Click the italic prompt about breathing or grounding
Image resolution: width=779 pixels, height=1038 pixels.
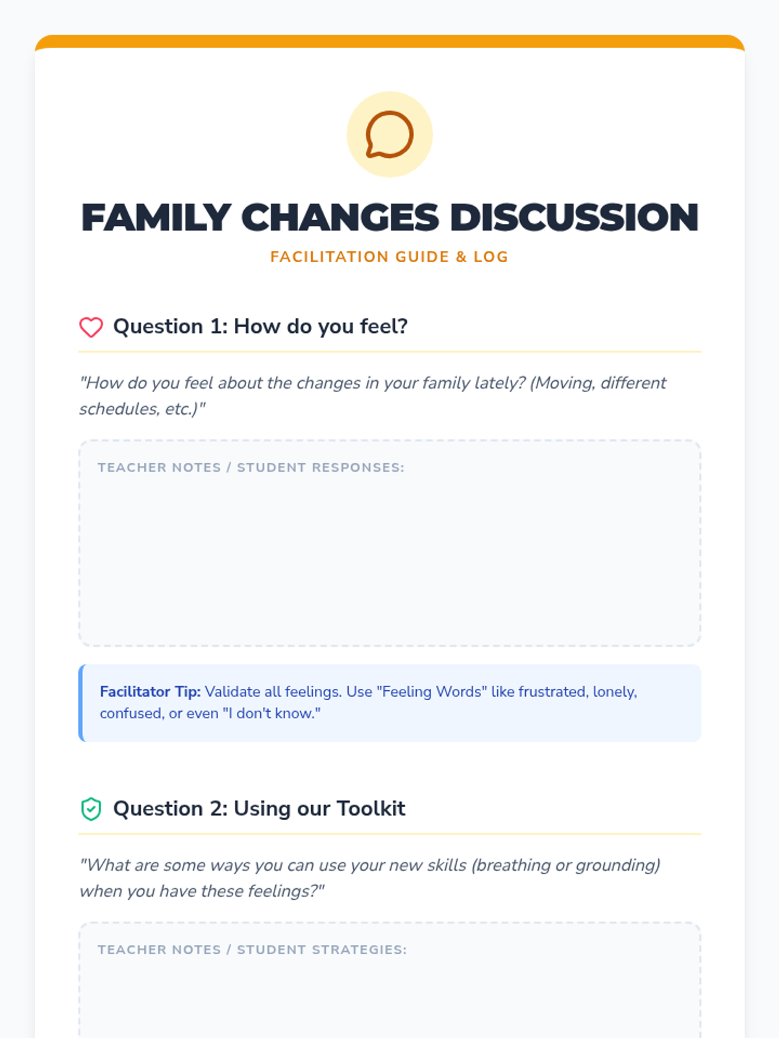point(369,878)
